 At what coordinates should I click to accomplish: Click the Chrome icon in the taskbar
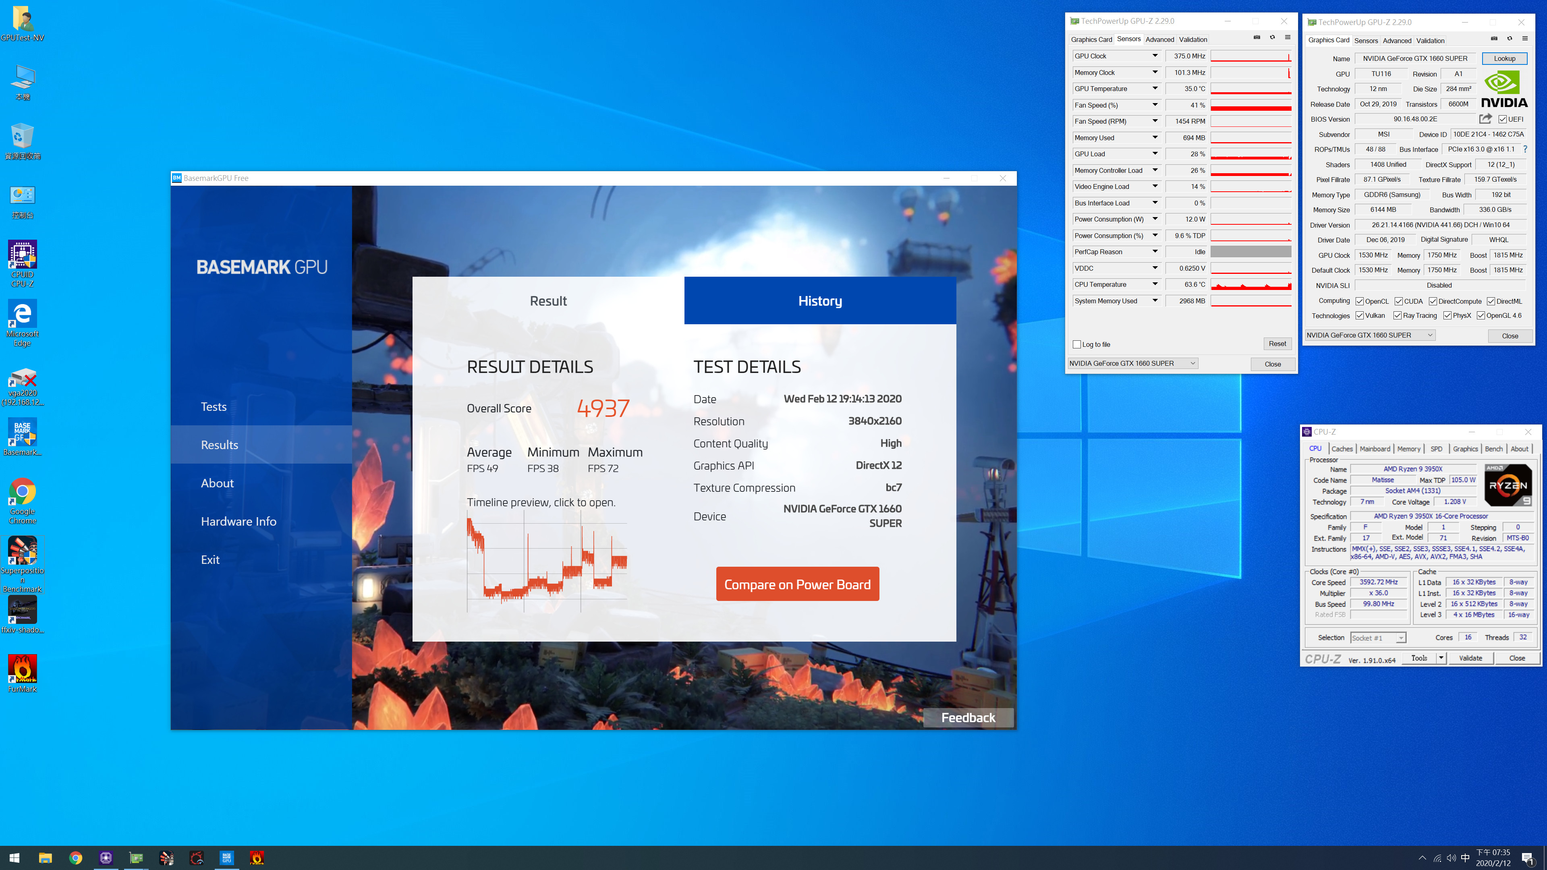(x=76, y=858)
